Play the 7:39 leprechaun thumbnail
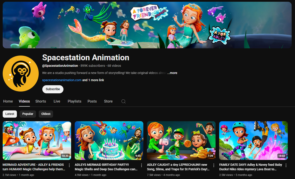The width and height of the screenshot is (295, 179). tap(181, 141)
